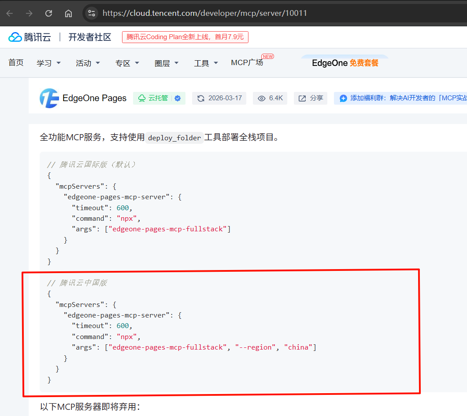
Task: Open MCP广场 navigation item
Action: [x=247, y=63]
